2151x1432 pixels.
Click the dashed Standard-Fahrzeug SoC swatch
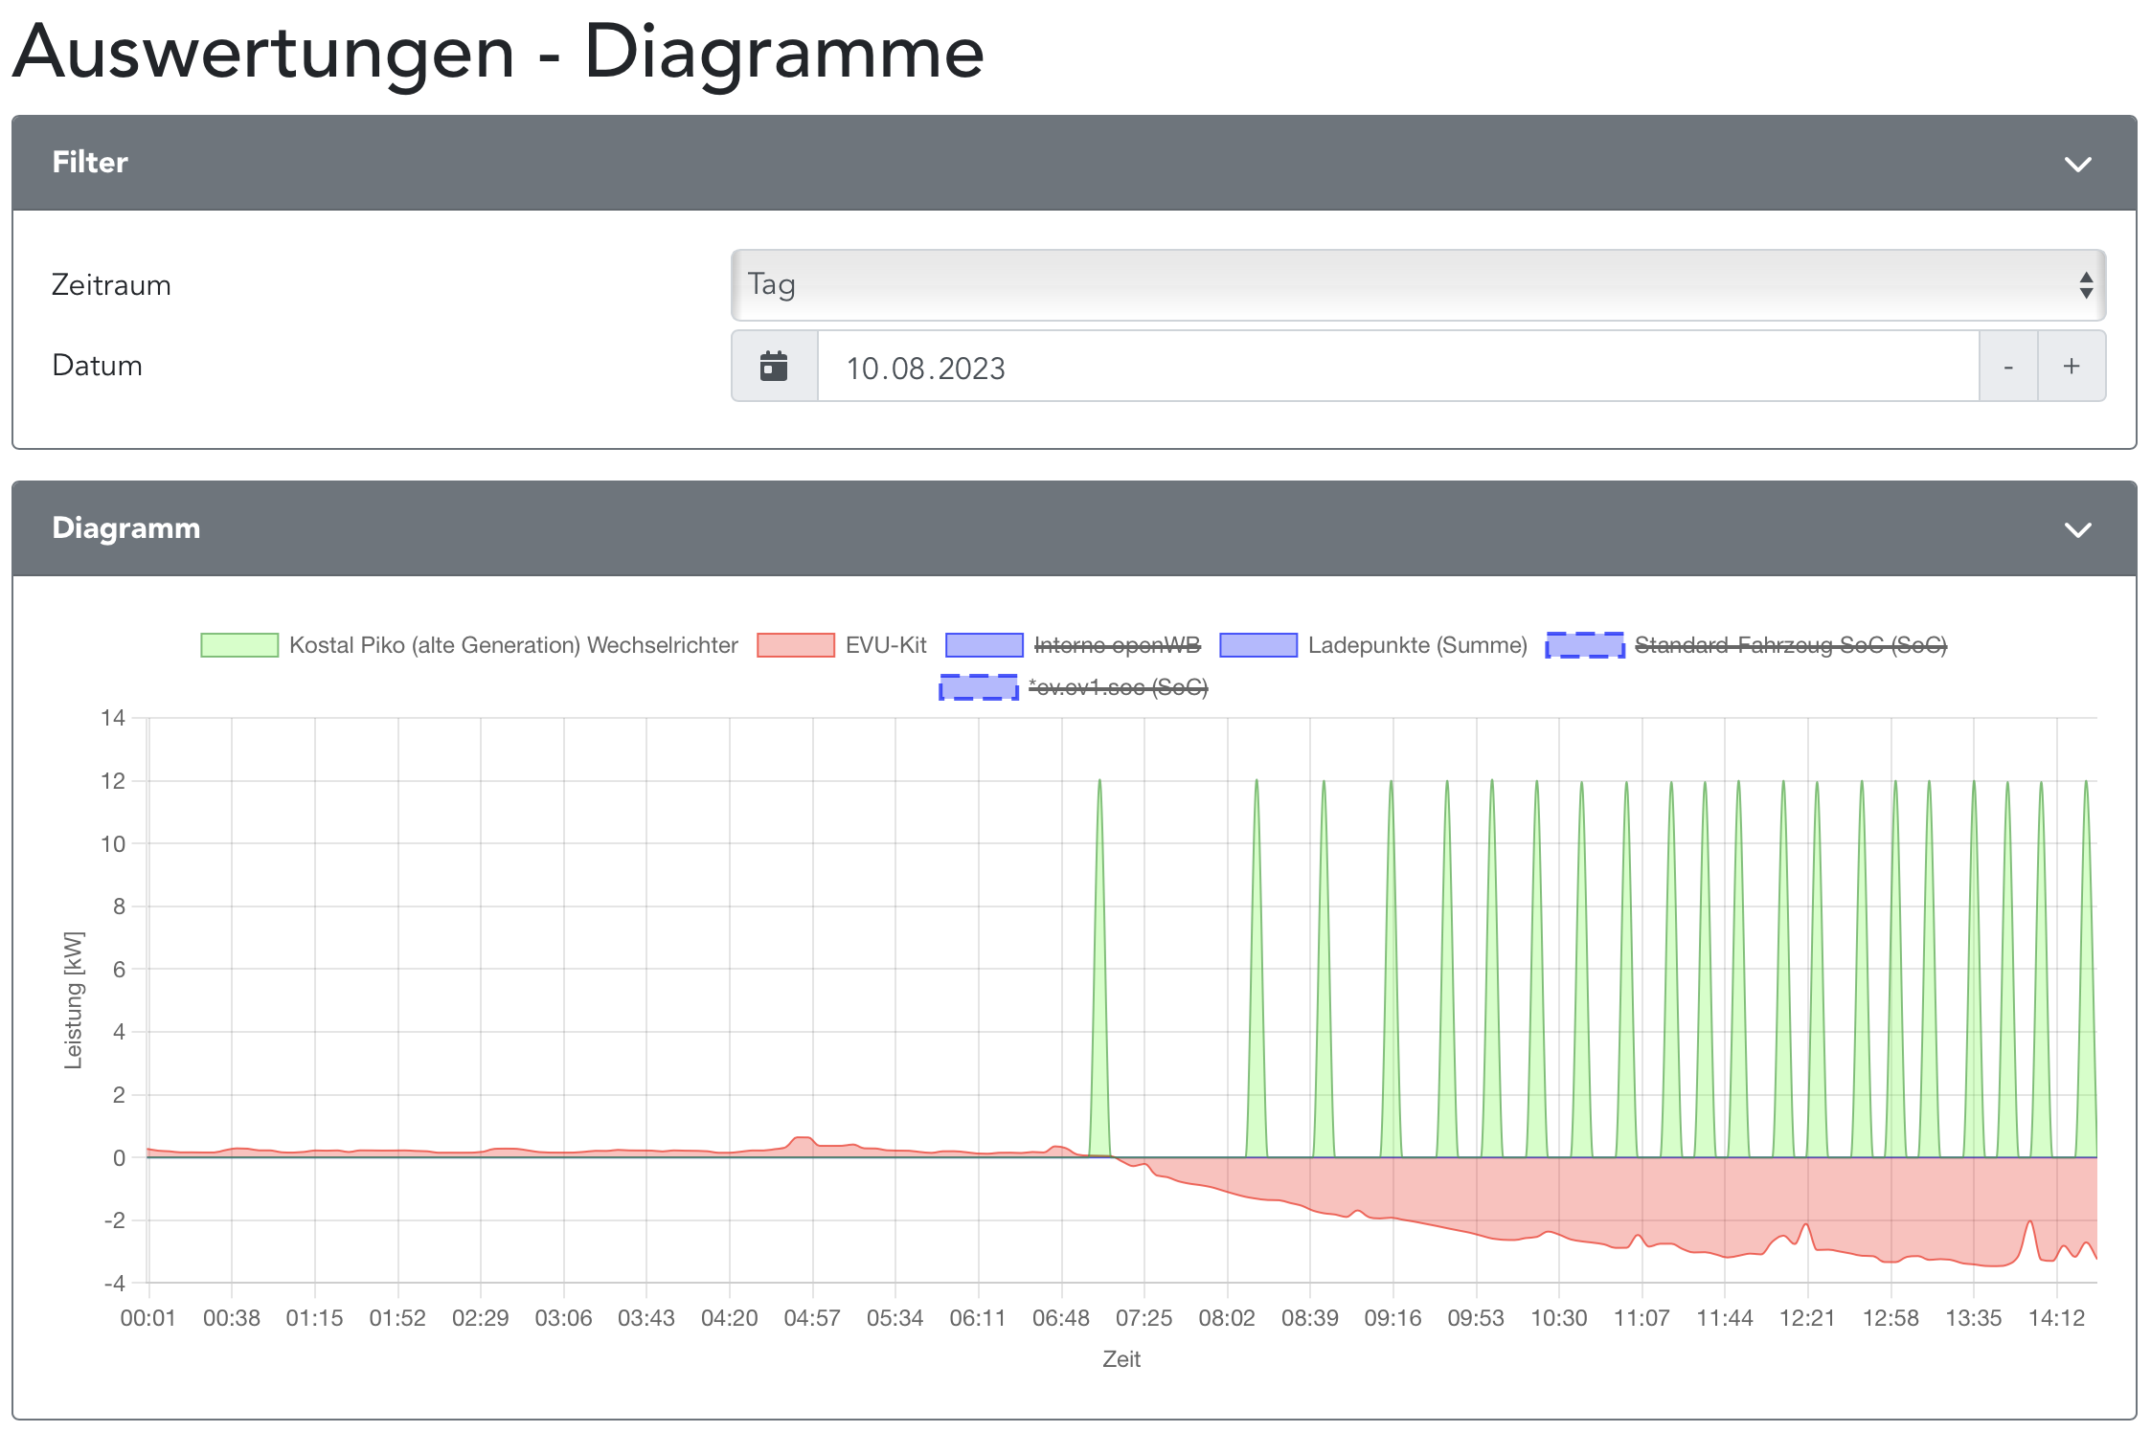point(1584,645)
